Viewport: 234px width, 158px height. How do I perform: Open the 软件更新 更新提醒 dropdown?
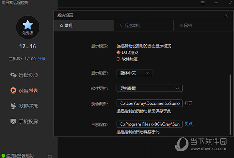(149, 88)
